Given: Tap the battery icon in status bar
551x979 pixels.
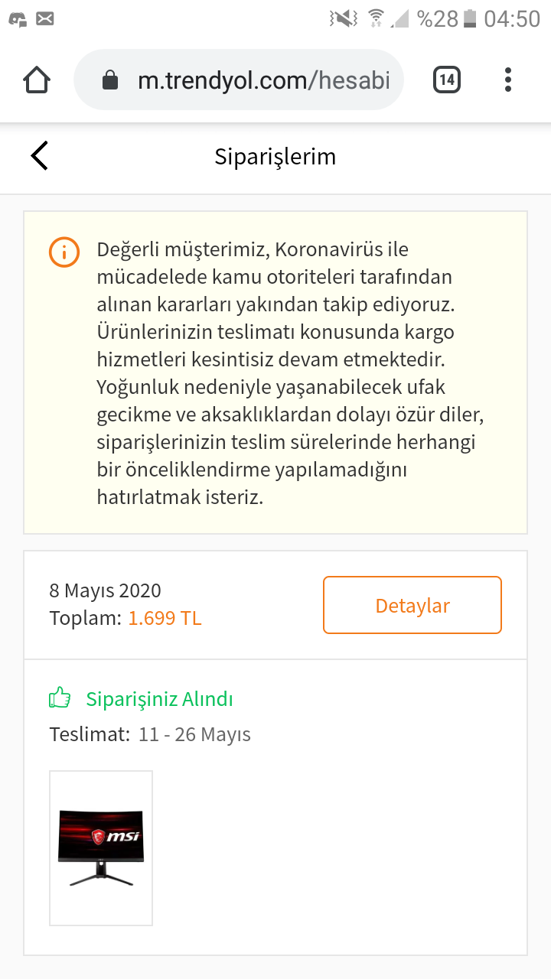Looking at the screenshot, I should coord(470,18).
